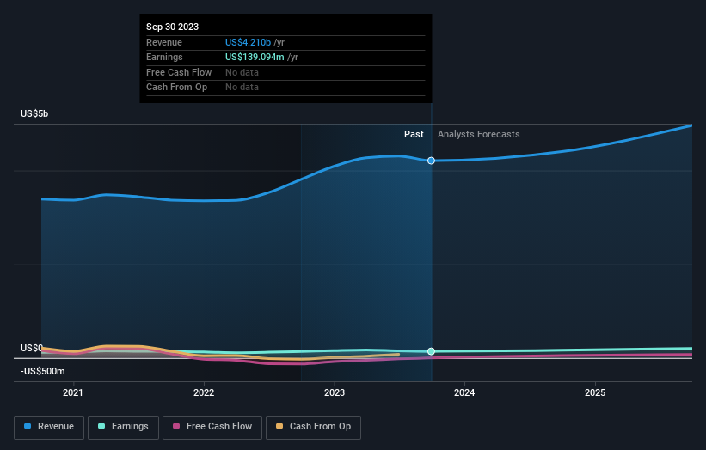Click the 2024 x-axis label
The image size is (706, 450).
pyautogui.click(x=464, y=392)
